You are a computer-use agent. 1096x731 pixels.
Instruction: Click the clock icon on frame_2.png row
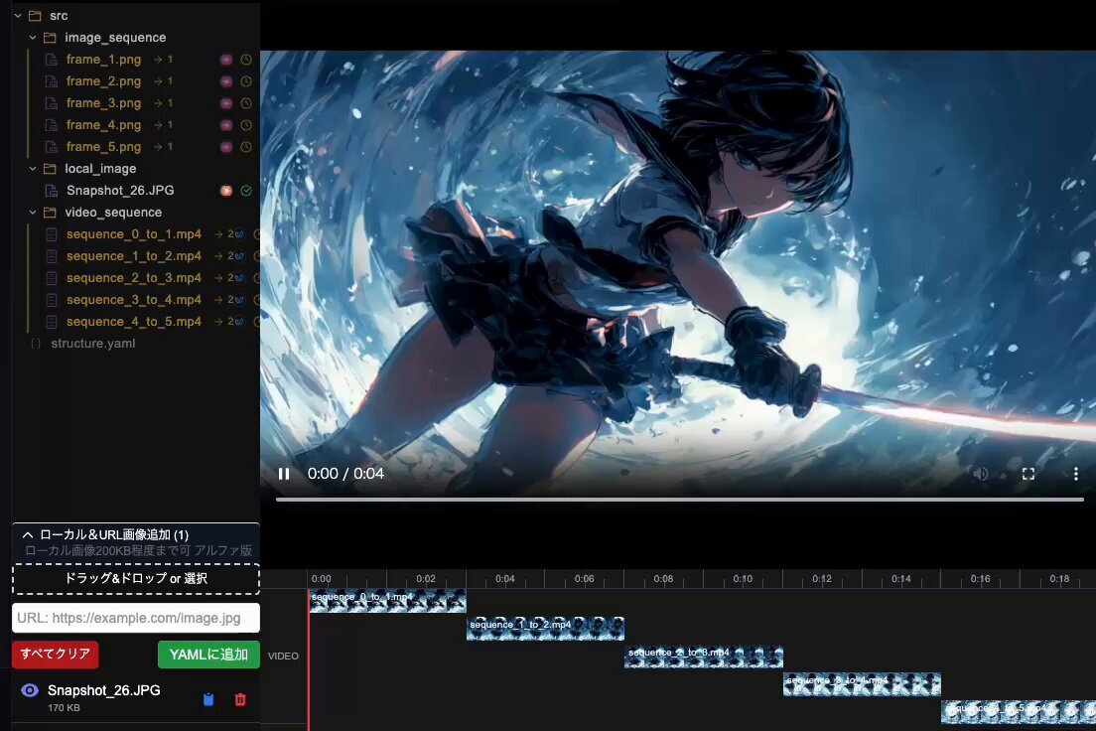(x=246, y=81)
